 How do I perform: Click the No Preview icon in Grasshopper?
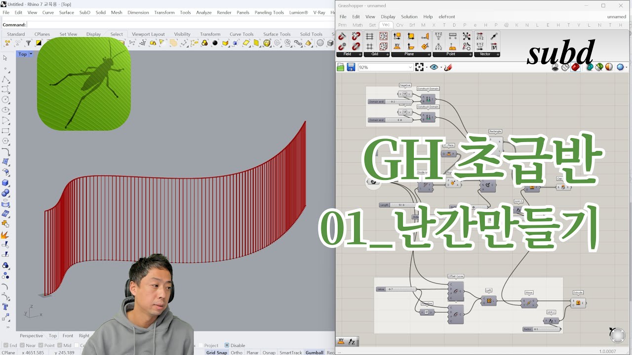(x=555, y=67)
